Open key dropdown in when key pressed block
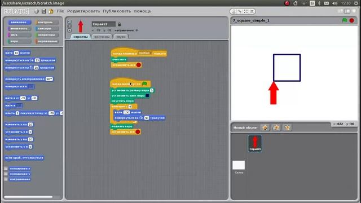This screenshot has width=361, height=203. [x=146, y=53]
